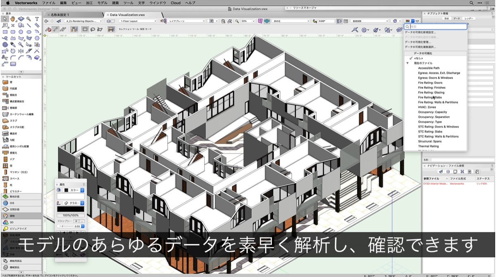Open the 建築 menu
The width and height of the screenshot is (496, 277).
pyautogui.click(x=116, y=3)
